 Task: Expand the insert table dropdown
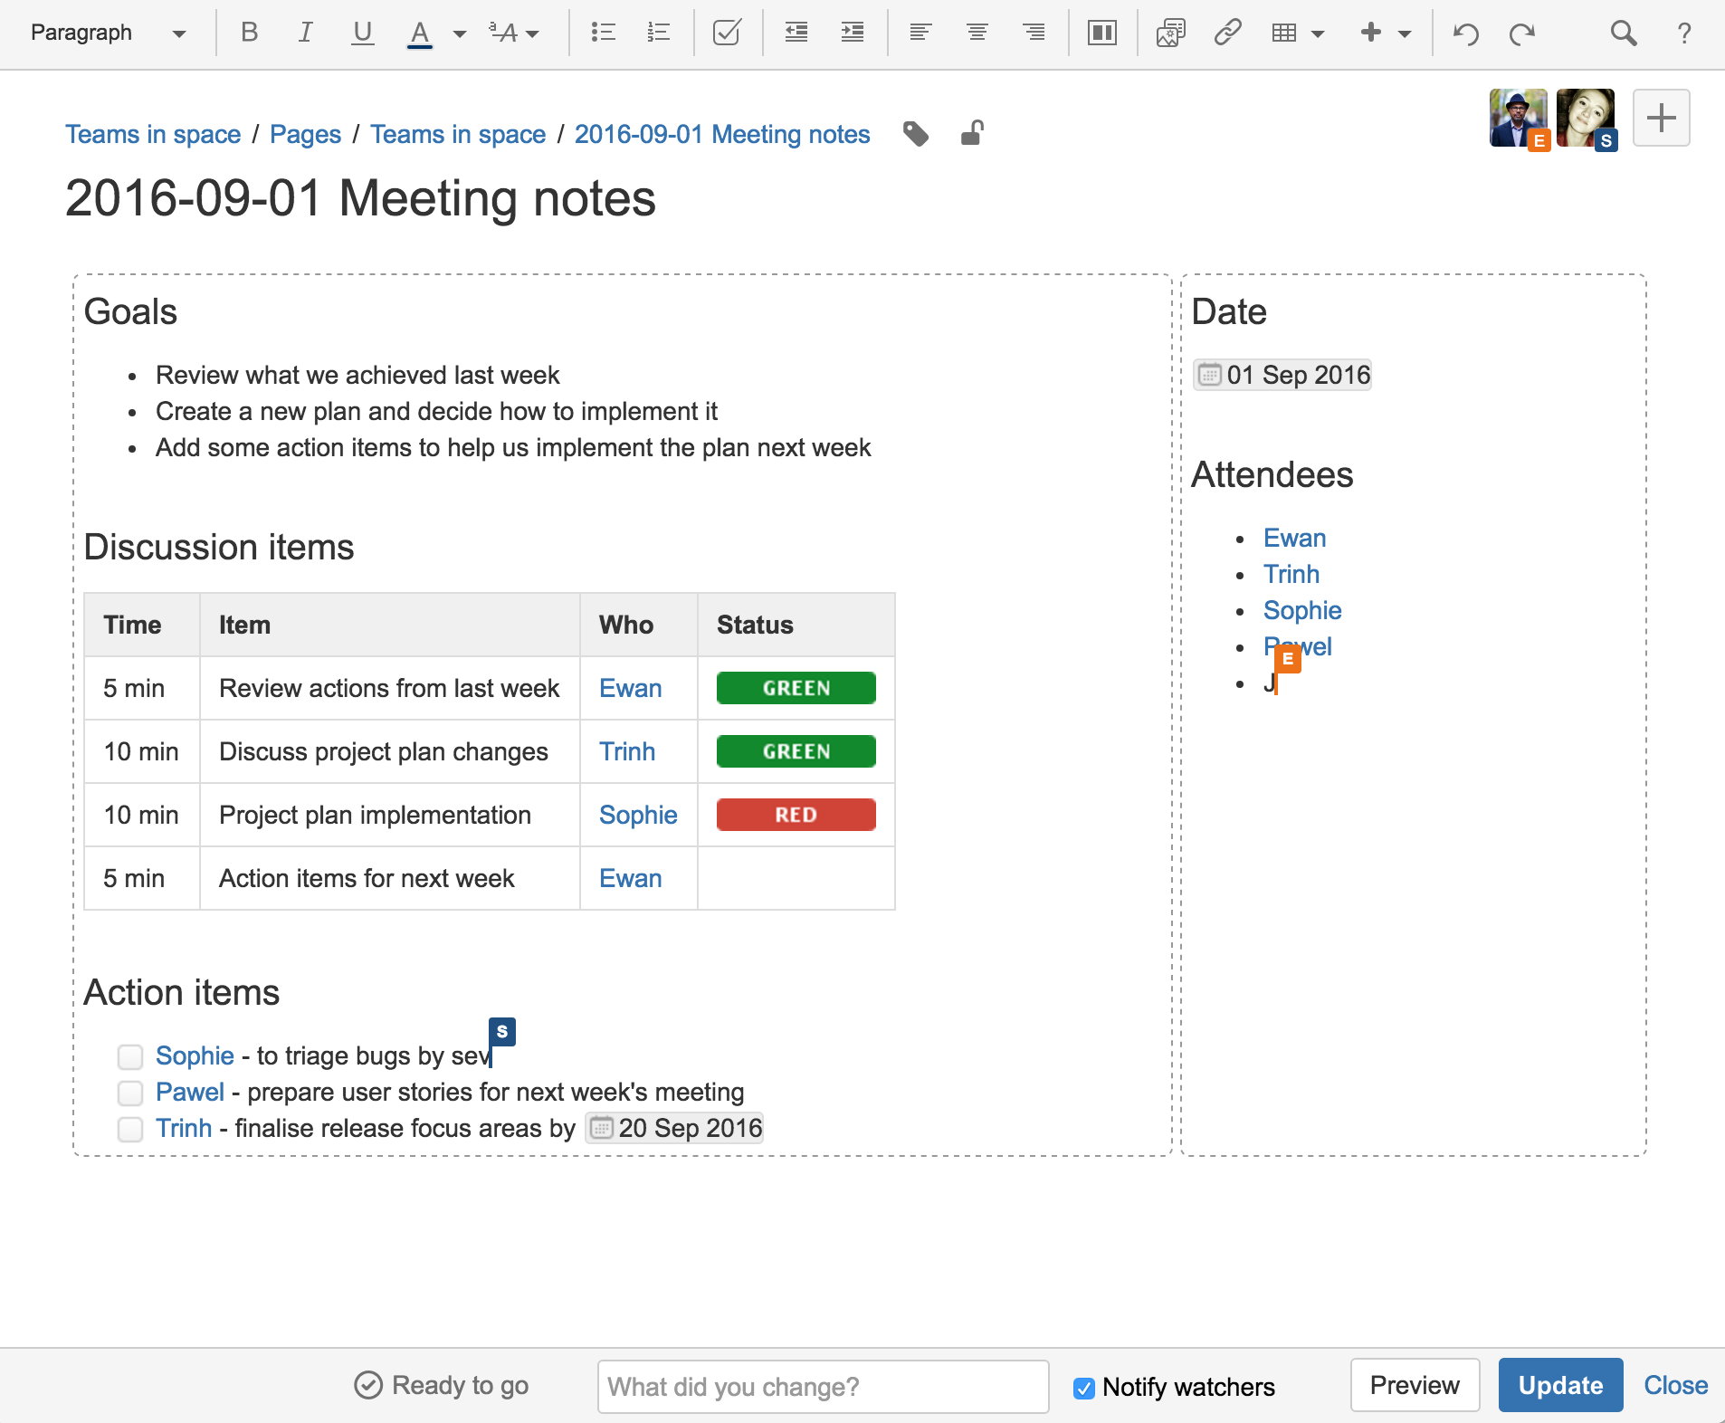[x=1318, y=34]
